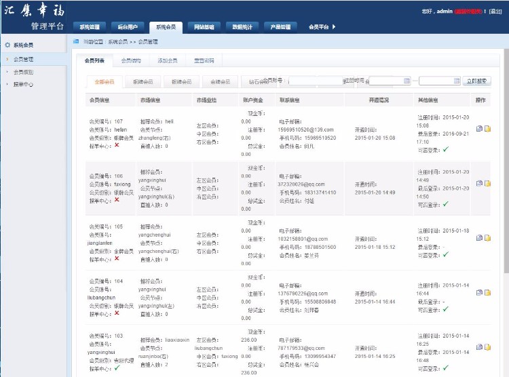Click yellow document icon for member 104
This screenshot has height=377, width=509.
pyautogui.click(x=487, y=292)
